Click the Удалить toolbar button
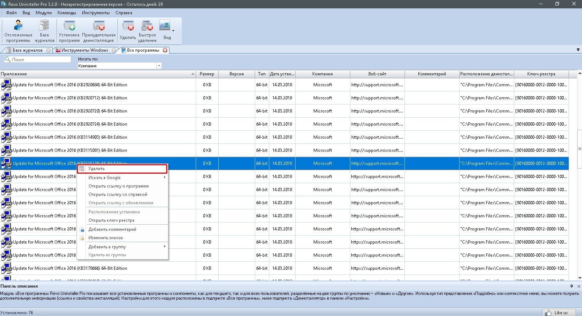 pos(128,30)
